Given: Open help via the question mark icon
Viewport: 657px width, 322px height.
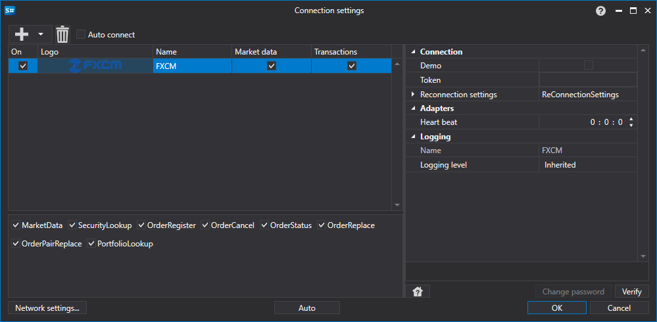Looking at the screenshot, I should 601,11.
